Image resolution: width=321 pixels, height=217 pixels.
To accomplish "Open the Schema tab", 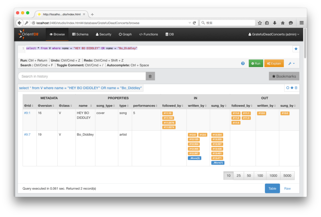I will (80, 34).
